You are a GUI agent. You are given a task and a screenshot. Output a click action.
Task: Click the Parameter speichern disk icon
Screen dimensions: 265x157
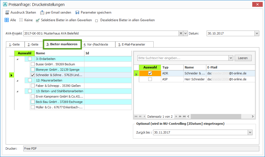(x=77, y=12)
